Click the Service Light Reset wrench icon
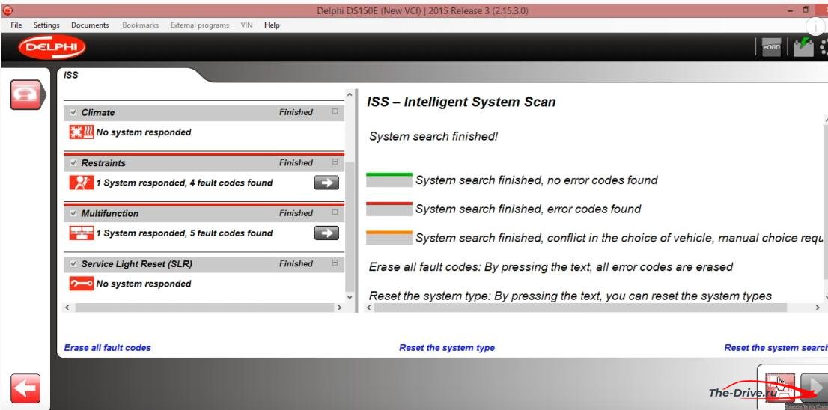This screenshot has height=410, width=828. [82, 284]
